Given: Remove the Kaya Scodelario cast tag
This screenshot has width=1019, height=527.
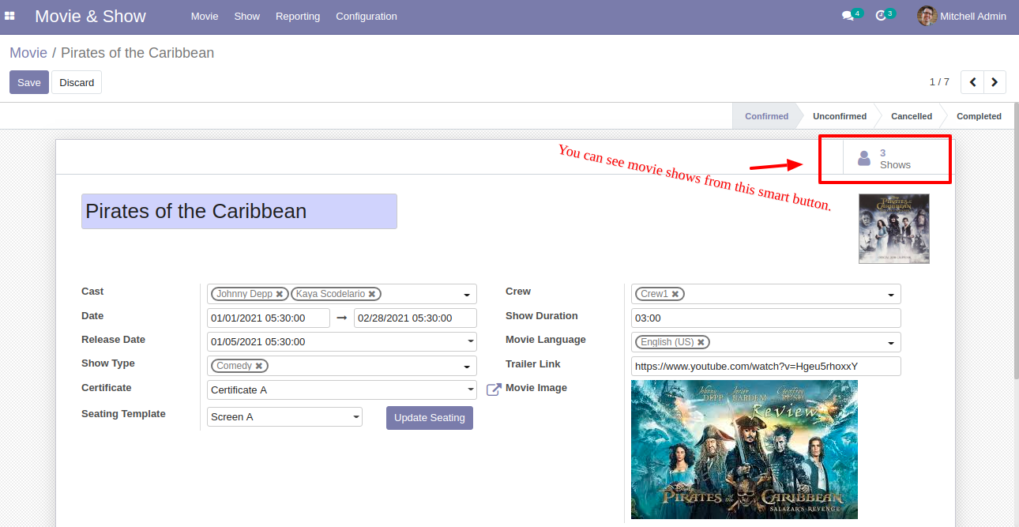Looking at the screenshot, I should pyautogui.click(x=372, y=294).
